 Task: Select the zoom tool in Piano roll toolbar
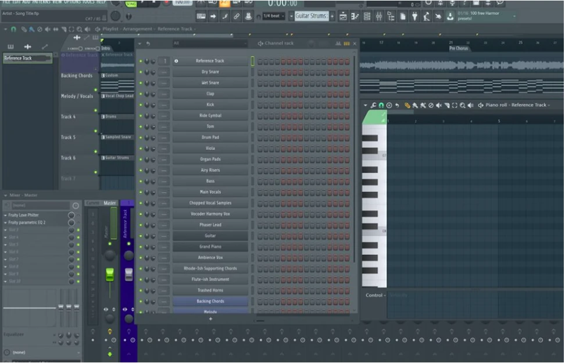click(x=462, y=105)
